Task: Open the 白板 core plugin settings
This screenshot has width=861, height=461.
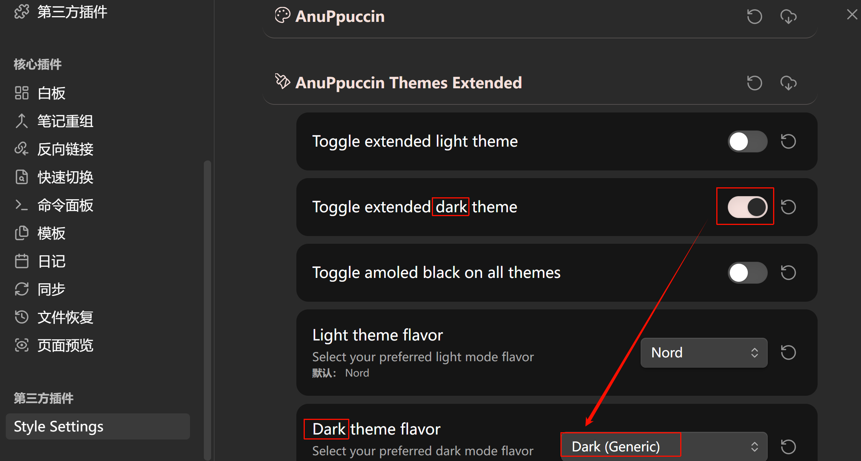Action: (51, 93)
